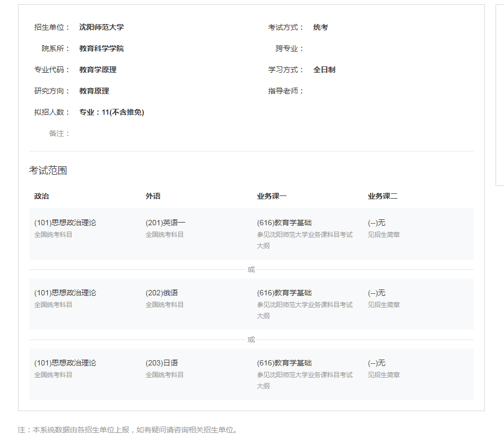Click the 沈阳师范大学 school name
504x443 pixels.
(101, 27)
